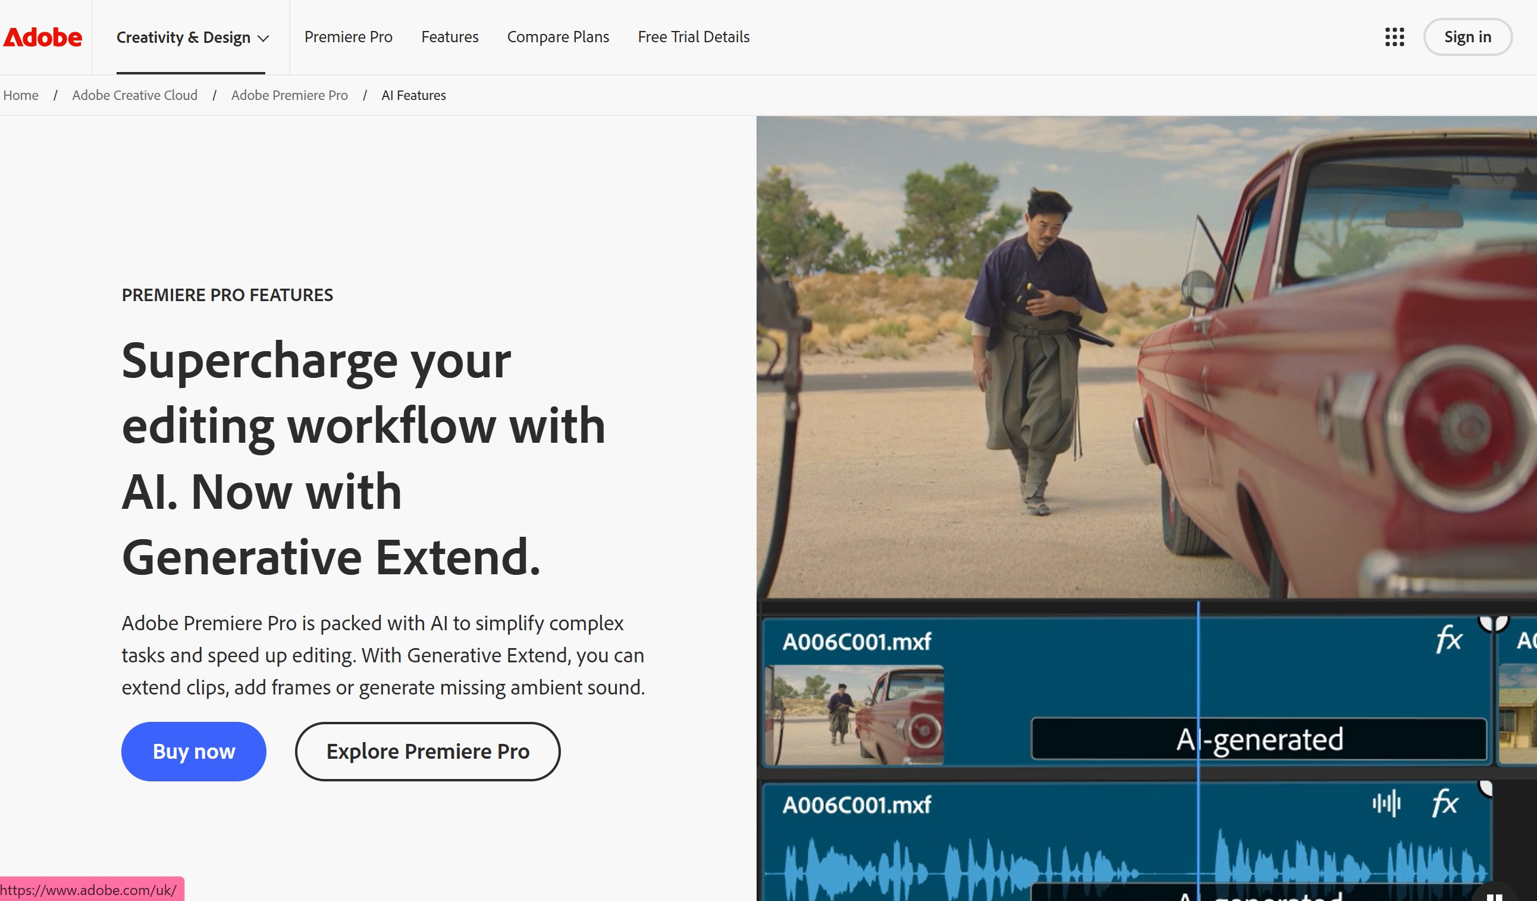Click the fx icon on audio clip
Viewport: 1537px width, 901px height.
[1445, 803]
